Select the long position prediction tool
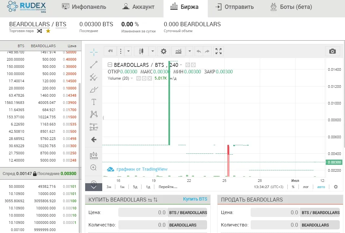345x233 pixels. [94, 127]
